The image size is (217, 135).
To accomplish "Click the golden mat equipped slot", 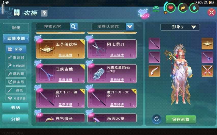I will (x=207, y=44).
